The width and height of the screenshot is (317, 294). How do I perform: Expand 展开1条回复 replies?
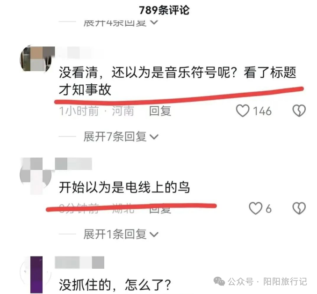(x=121, y=234)
